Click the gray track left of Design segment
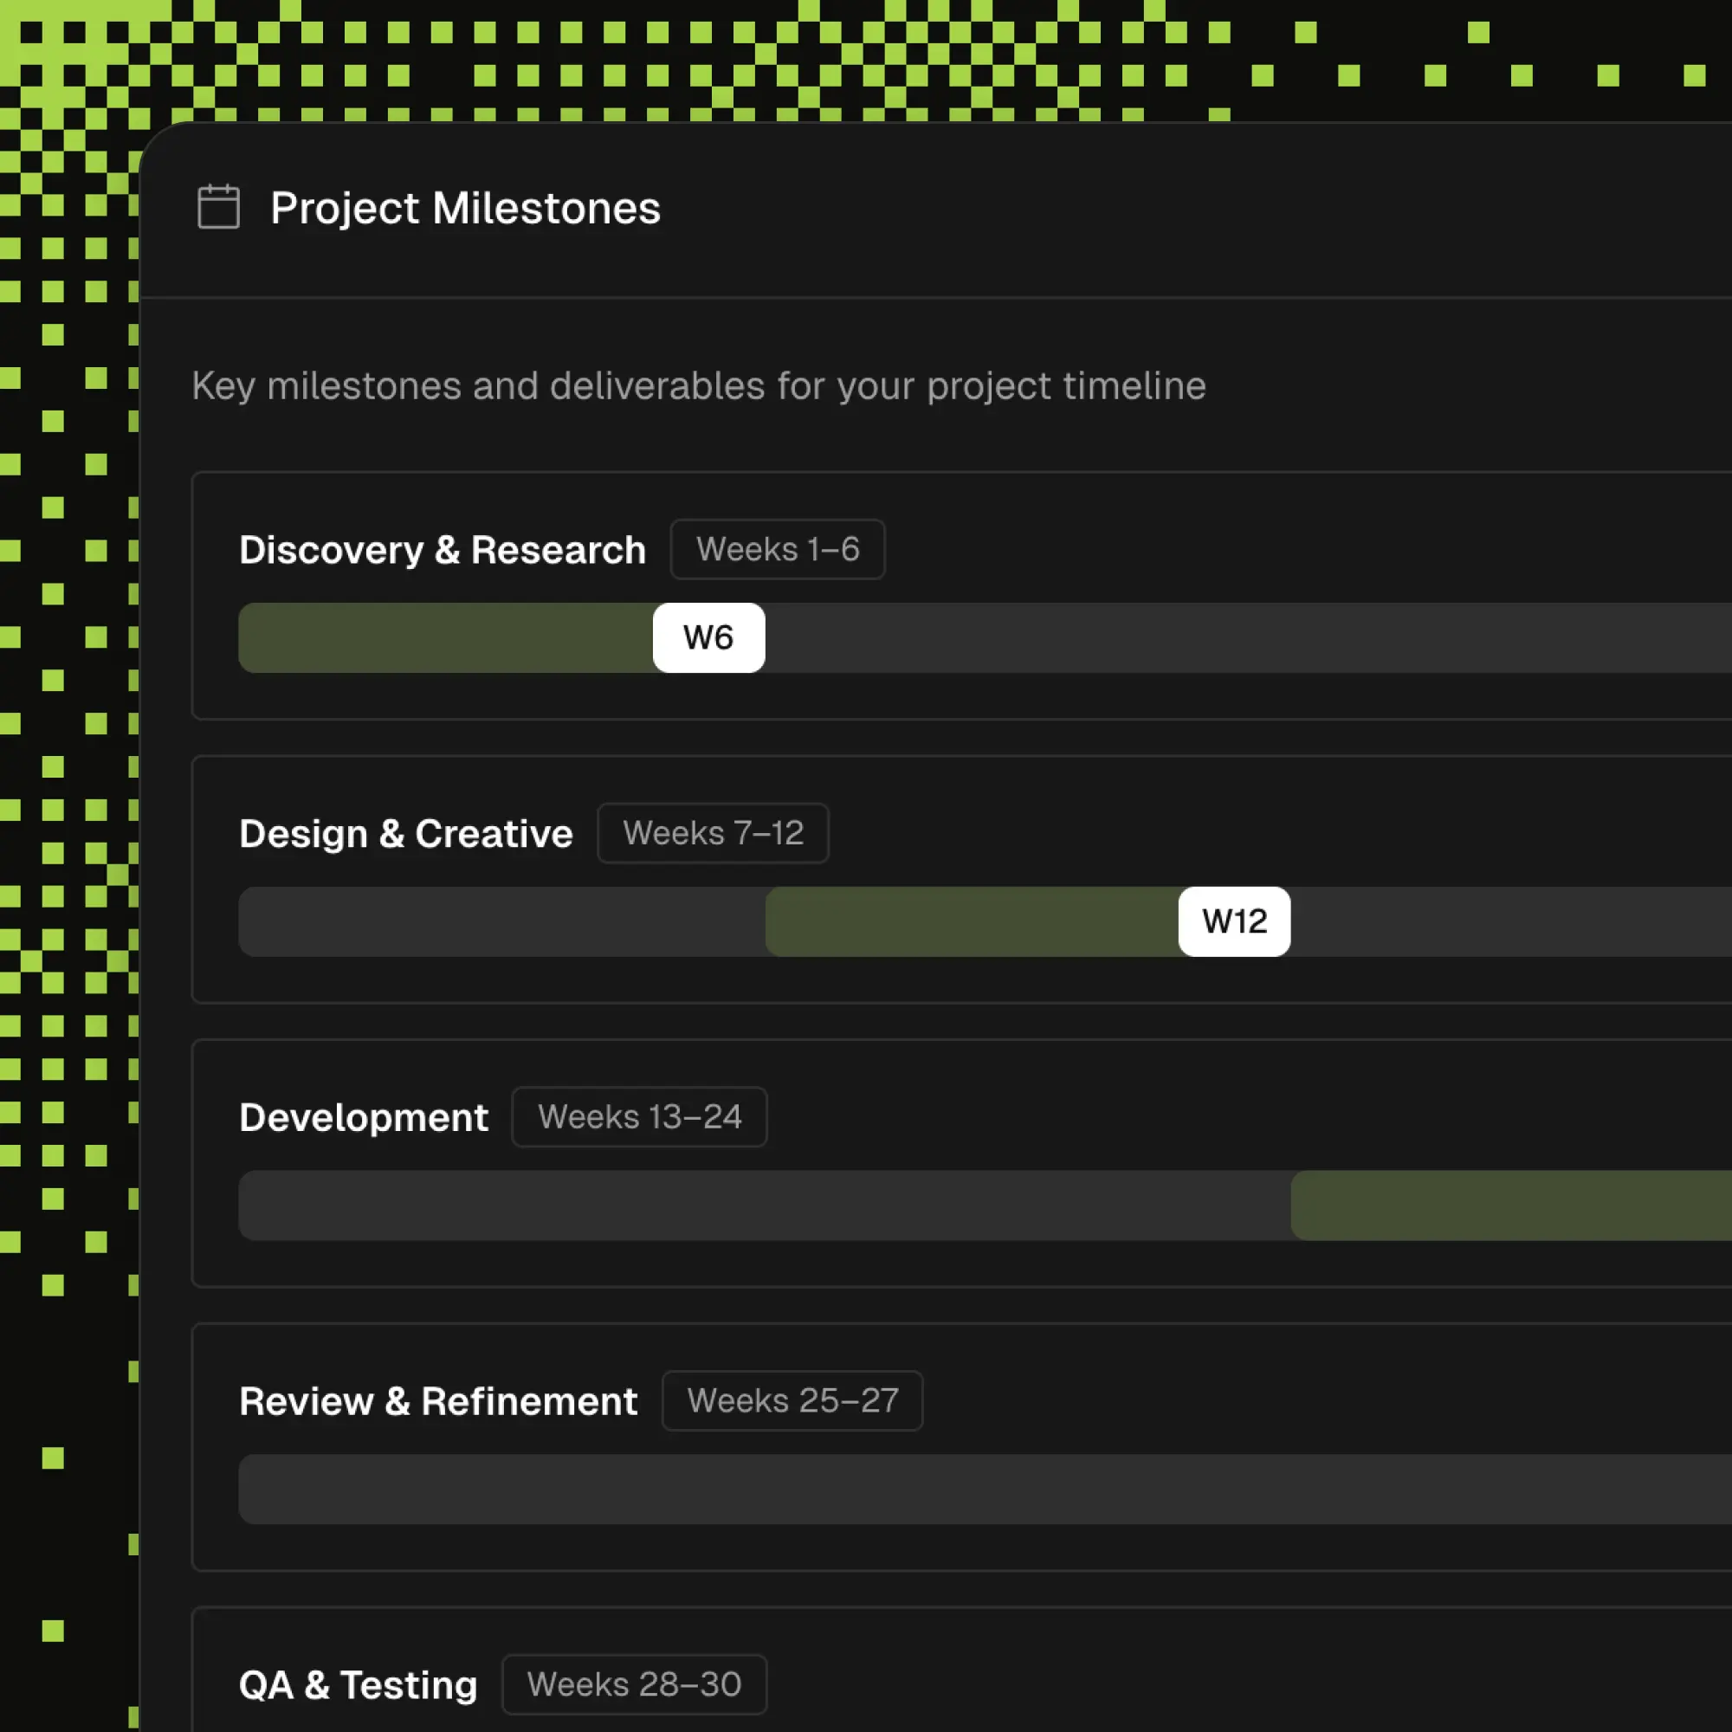1732x1732 pixels. pos(501,921)
